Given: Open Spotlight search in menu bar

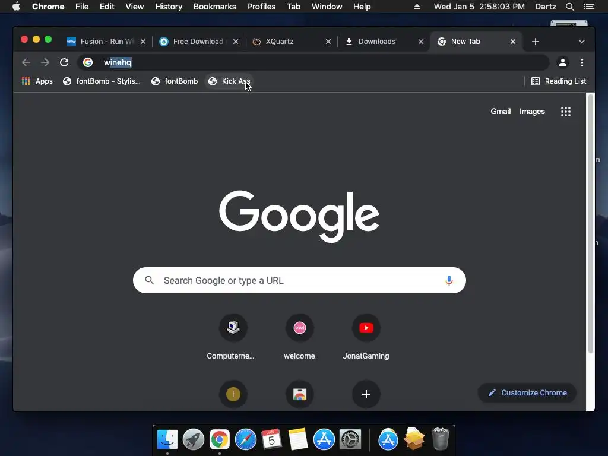Looking at the screenshot, I should pyautogui.click(x=569, y=7).
